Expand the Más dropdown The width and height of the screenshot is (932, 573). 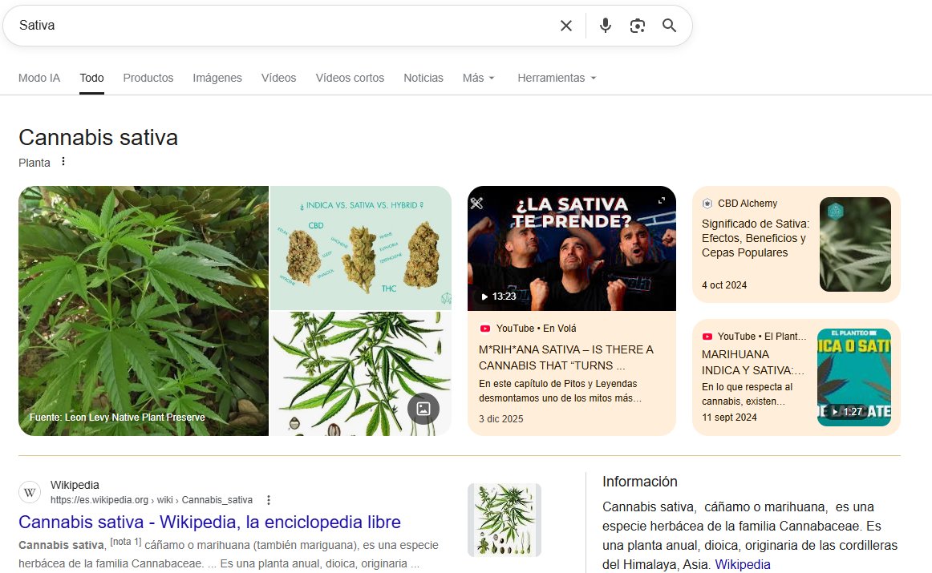click(x=479, y=78)
